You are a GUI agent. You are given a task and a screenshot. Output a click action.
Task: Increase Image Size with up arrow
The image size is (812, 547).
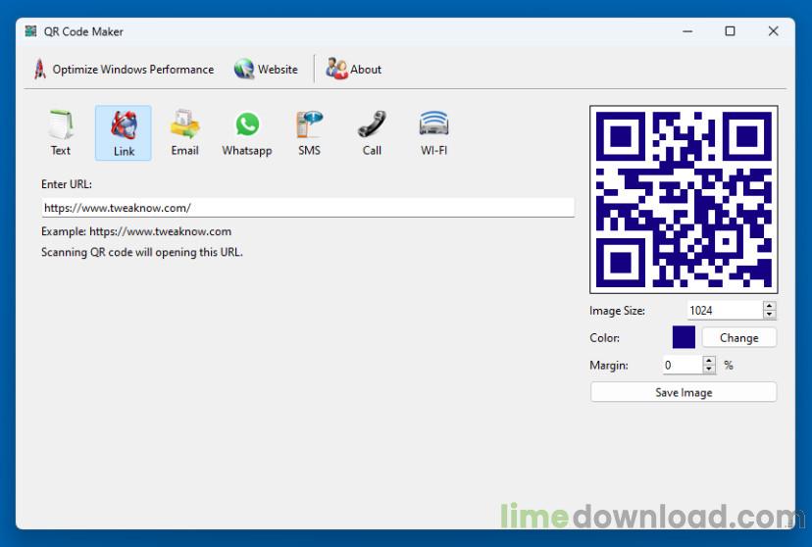click(x=769, y=306)
